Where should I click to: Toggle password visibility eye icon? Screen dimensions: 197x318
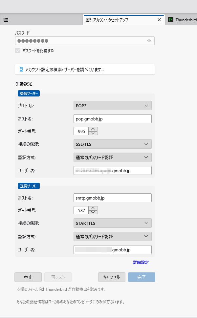coord(149,41)
